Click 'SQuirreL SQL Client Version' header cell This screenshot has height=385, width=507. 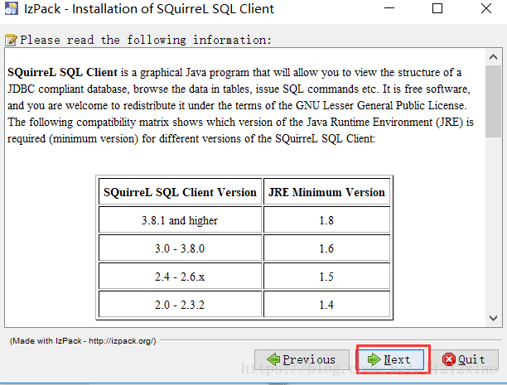(180, 192)
